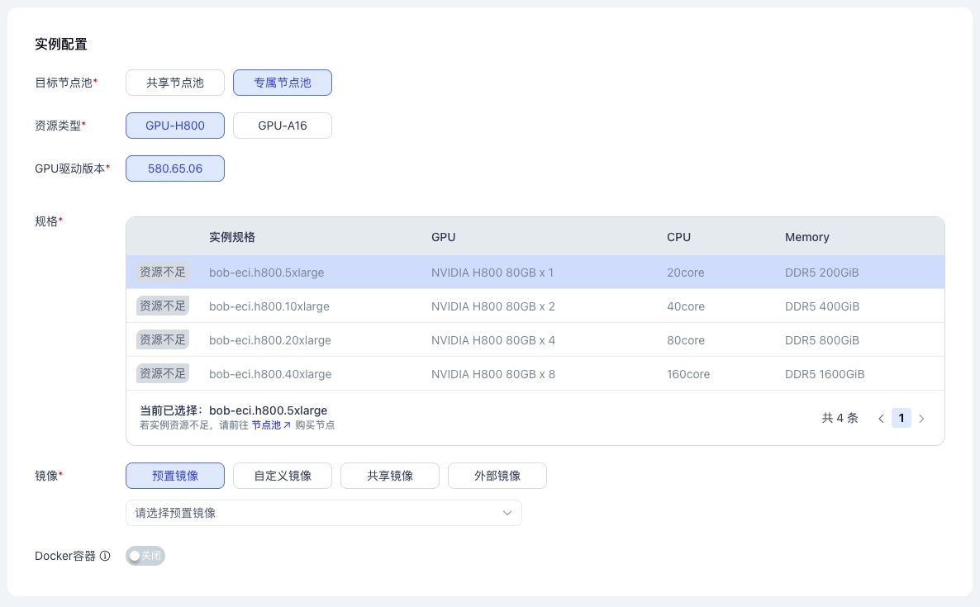The height and width of the screenshot is (607, 980).
Task: Click the previous page arrow in pagination
Action: click(881, 419)
